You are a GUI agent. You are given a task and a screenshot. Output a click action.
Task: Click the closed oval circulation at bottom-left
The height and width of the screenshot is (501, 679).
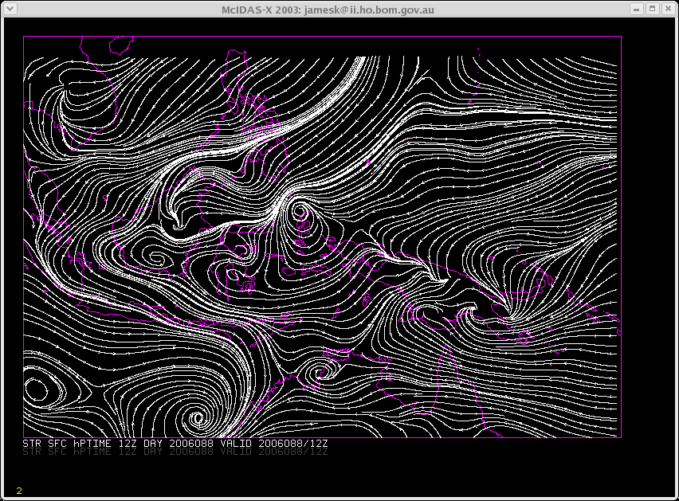pos(36,389)
